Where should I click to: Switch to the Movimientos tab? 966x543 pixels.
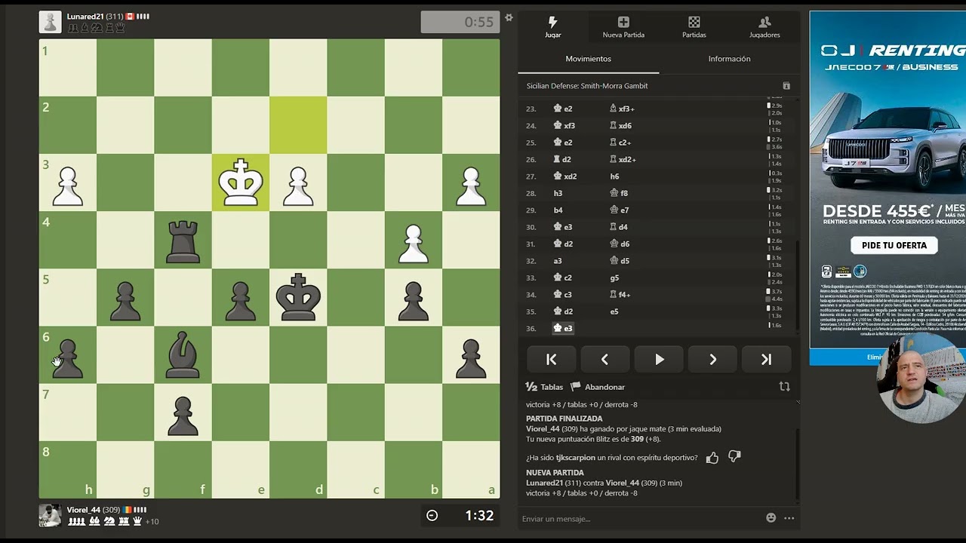pyautogui.click(x=588, y=59)
